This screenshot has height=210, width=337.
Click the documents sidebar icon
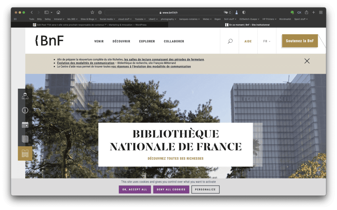25,139
